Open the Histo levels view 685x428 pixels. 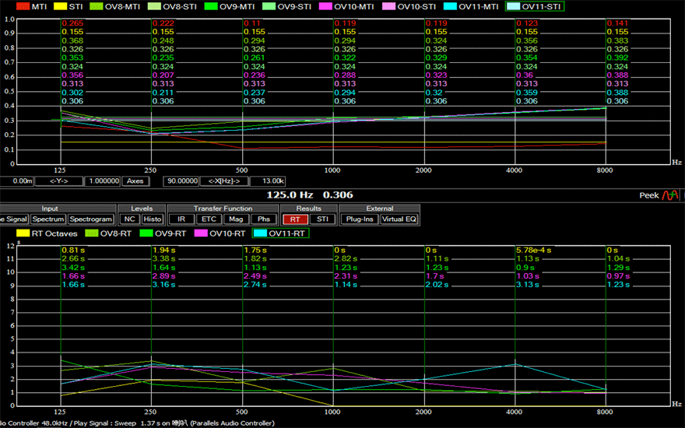[153, 219]
